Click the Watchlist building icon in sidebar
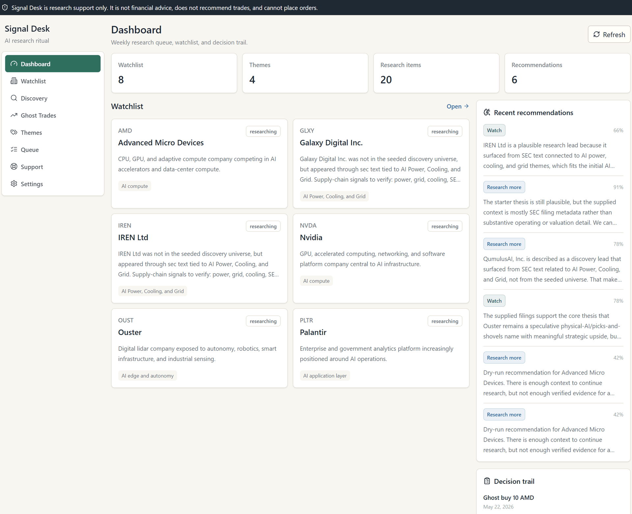This screenshot has width=632, height=514. pyautogui.click(x=14, y=81)
